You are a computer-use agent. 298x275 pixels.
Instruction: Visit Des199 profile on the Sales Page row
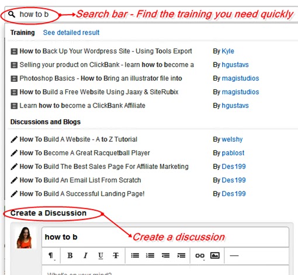[234, 166]
